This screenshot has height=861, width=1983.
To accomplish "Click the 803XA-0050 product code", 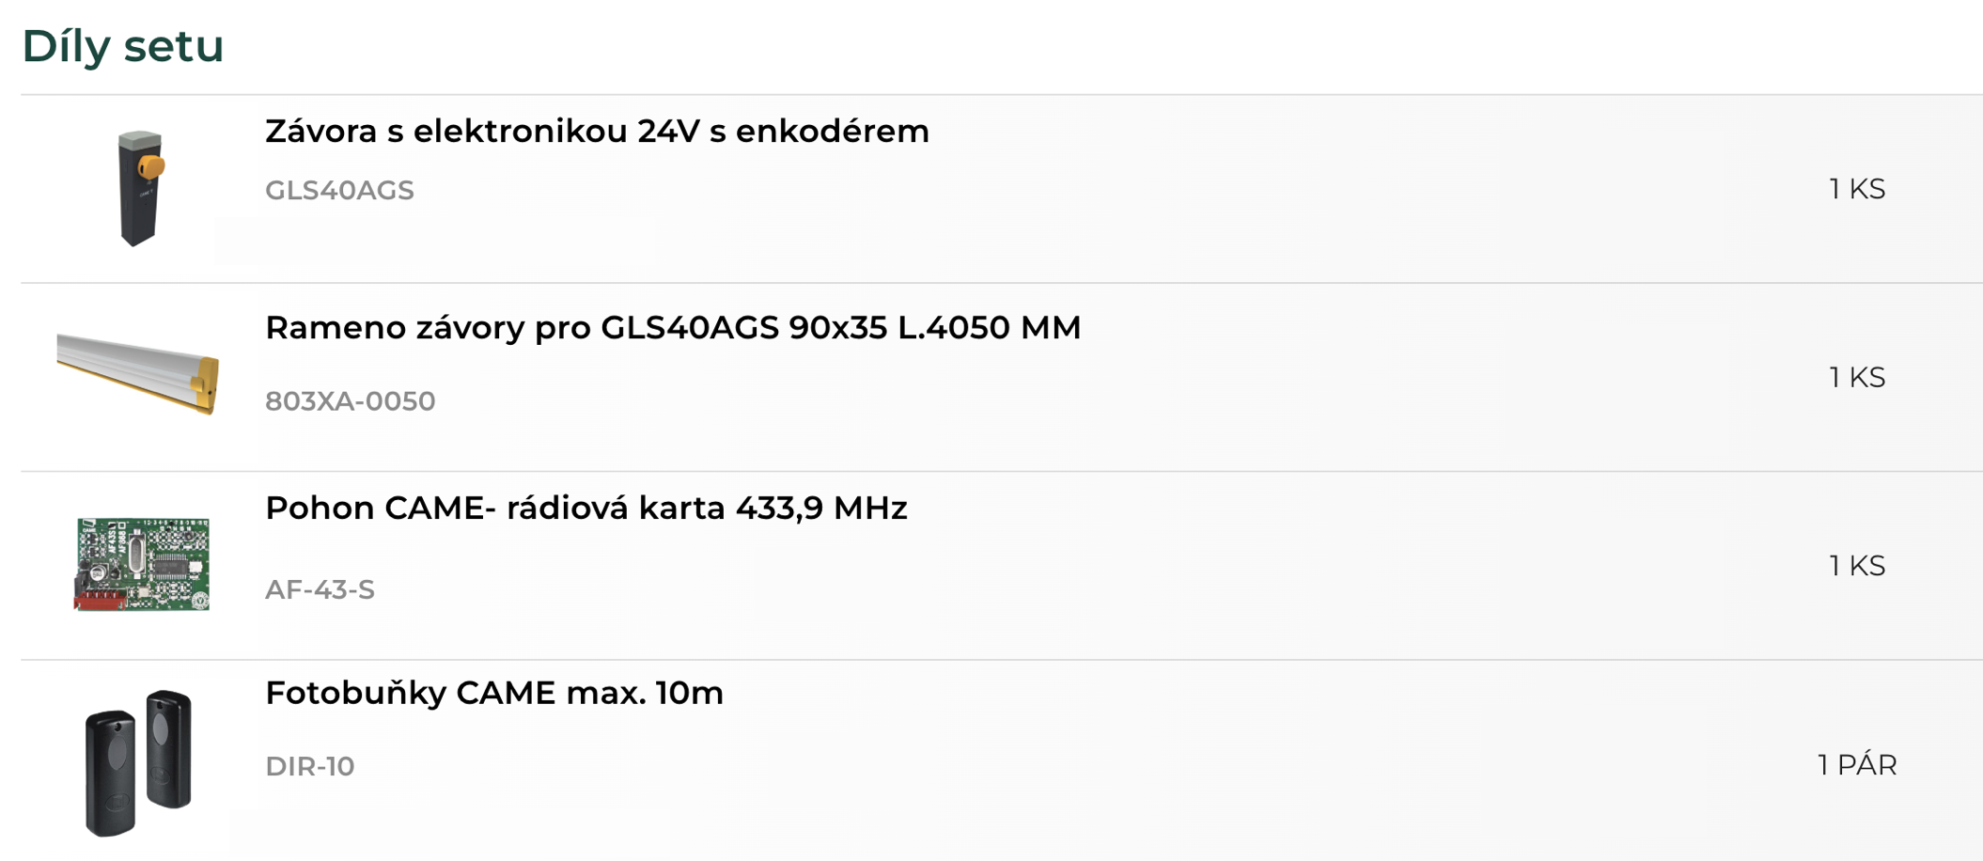I will (350, 401).
